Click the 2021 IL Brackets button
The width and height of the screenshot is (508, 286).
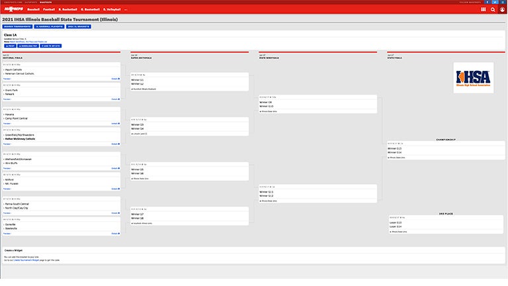[79, 26]
